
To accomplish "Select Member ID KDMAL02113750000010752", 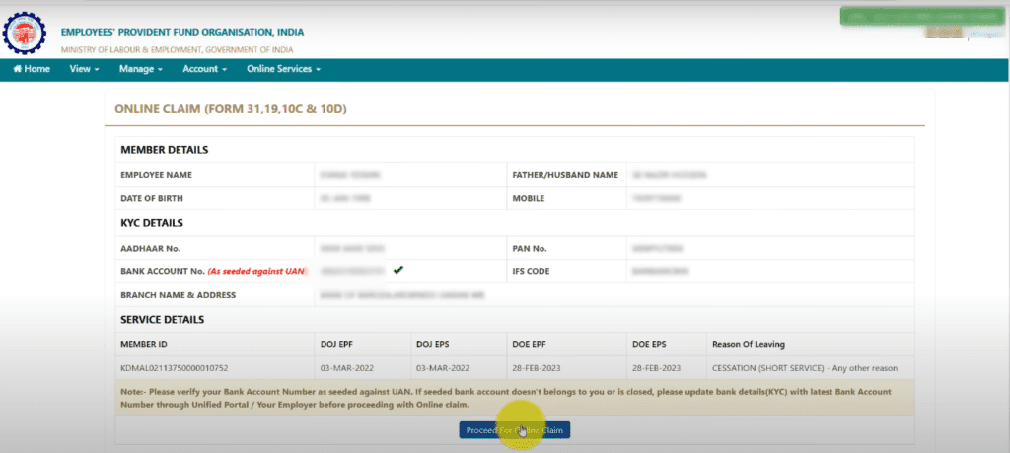I will pyautogui.click(x=175, y=368).
